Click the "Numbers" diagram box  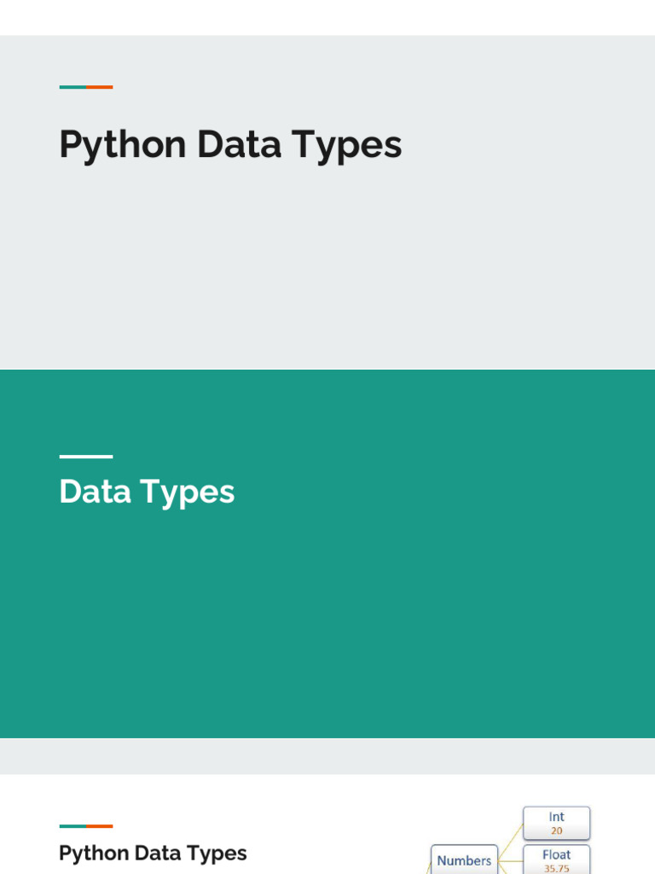pyautogui.click(x=464, y=860)
